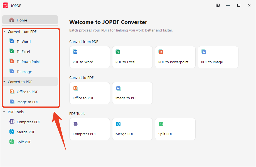Select Split PDF in the sidebar
The width and height of the screenshot is (256, 167).
pos(30,142)
